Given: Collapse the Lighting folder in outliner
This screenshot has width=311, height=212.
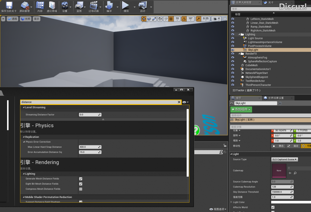Looking at the screenshot, I should [239, 34].
